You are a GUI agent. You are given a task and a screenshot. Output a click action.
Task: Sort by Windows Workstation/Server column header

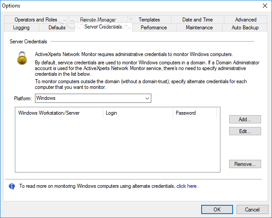point(59,113)
